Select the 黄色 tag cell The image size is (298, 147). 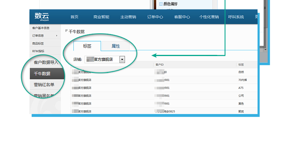(x=241, y=104)
